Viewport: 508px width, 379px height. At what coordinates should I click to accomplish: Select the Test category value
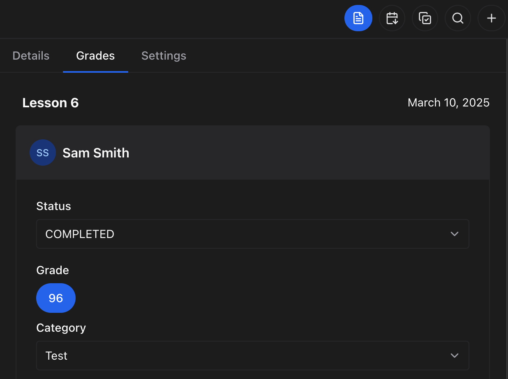point(56,356)
